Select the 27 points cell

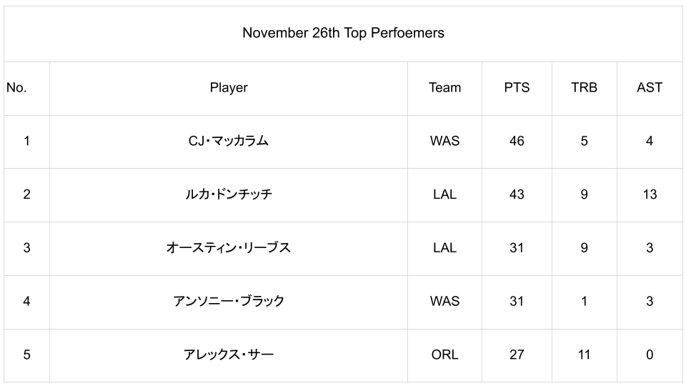tap(517, 355)
